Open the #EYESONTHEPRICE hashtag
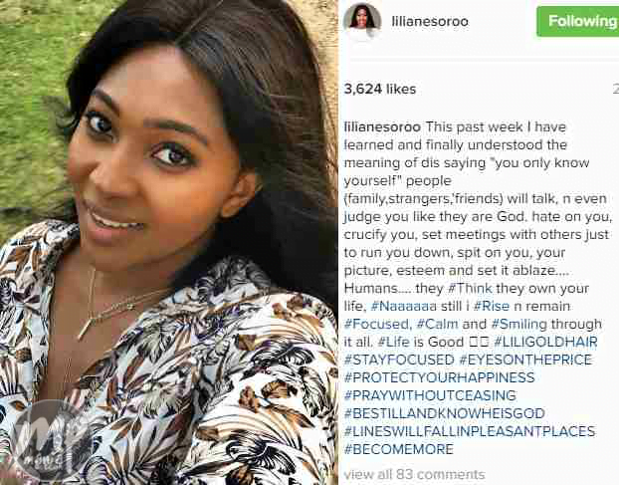Image resolution: width=619 pixels, height=485 pixels. pos(525,360)
